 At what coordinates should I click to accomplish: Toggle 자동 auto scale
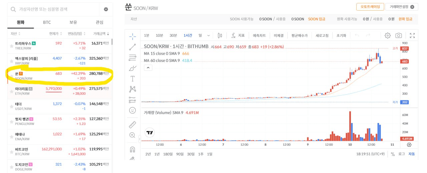coord(412,154)
